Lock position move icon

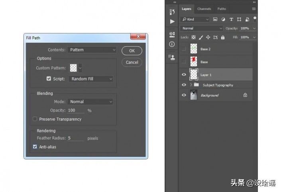pos(208,37)
